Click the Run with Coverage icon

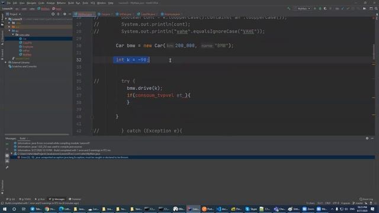click(x=325, y=9)
